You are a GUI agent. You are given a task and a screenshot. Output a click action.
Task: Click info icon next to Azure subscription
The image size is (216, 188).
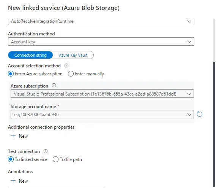[54, 86]
